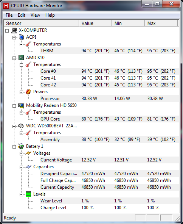
Task: Click the Min column header
Action: pyautogui.click(x=128, y=23)
